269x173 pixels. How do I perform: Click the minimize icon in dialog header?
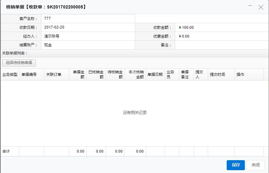[250, 6]
